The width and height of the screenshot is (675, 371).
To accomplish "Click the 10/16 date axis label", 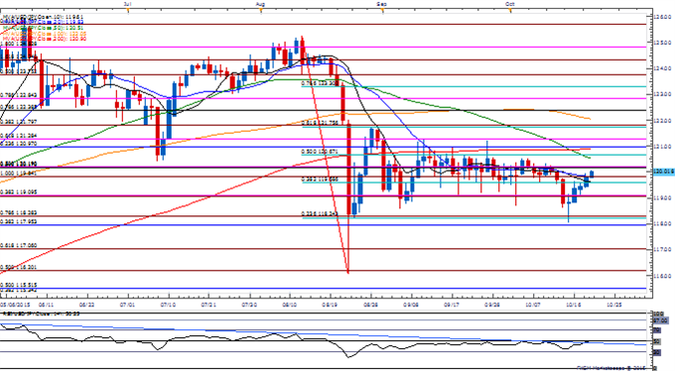I will click(x=574, y=304).
